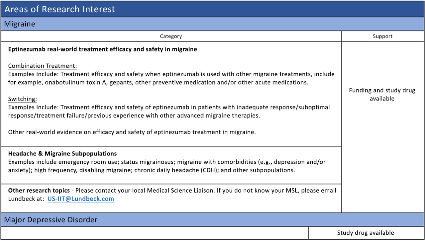Click the 'Areas of Research Interest' title bar
The width and height of the screenshot is (425, 246).
[60, 9]
